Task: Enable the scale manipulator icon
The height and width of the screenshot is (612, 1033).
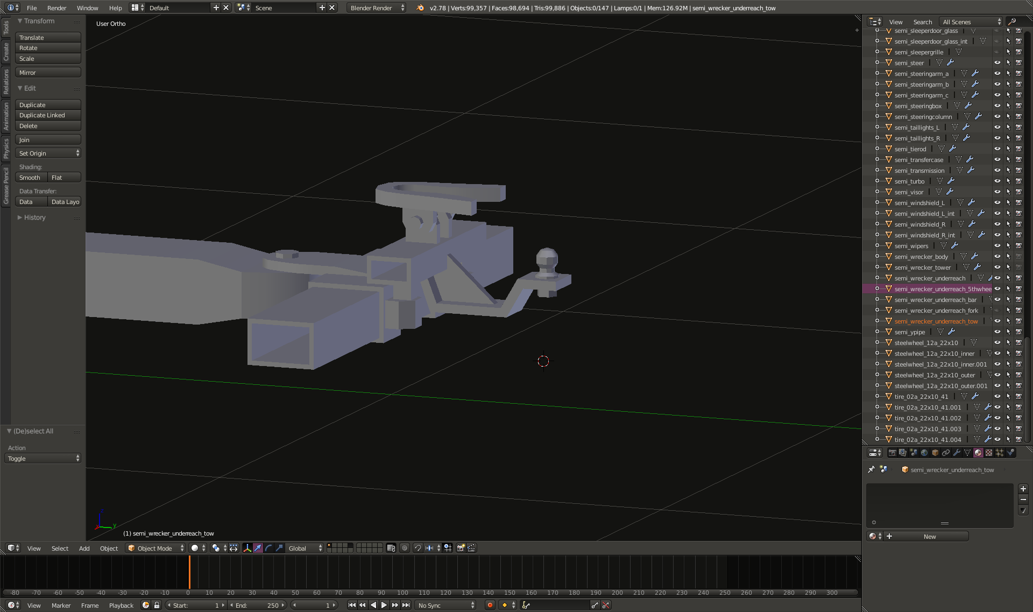Action: pyautogui.click(x=279, y=548)
